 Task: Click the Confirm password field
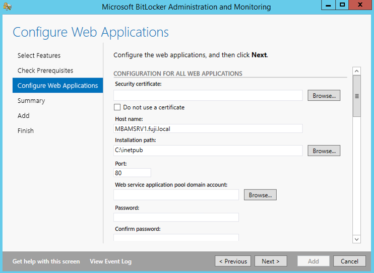coord(176,238)
